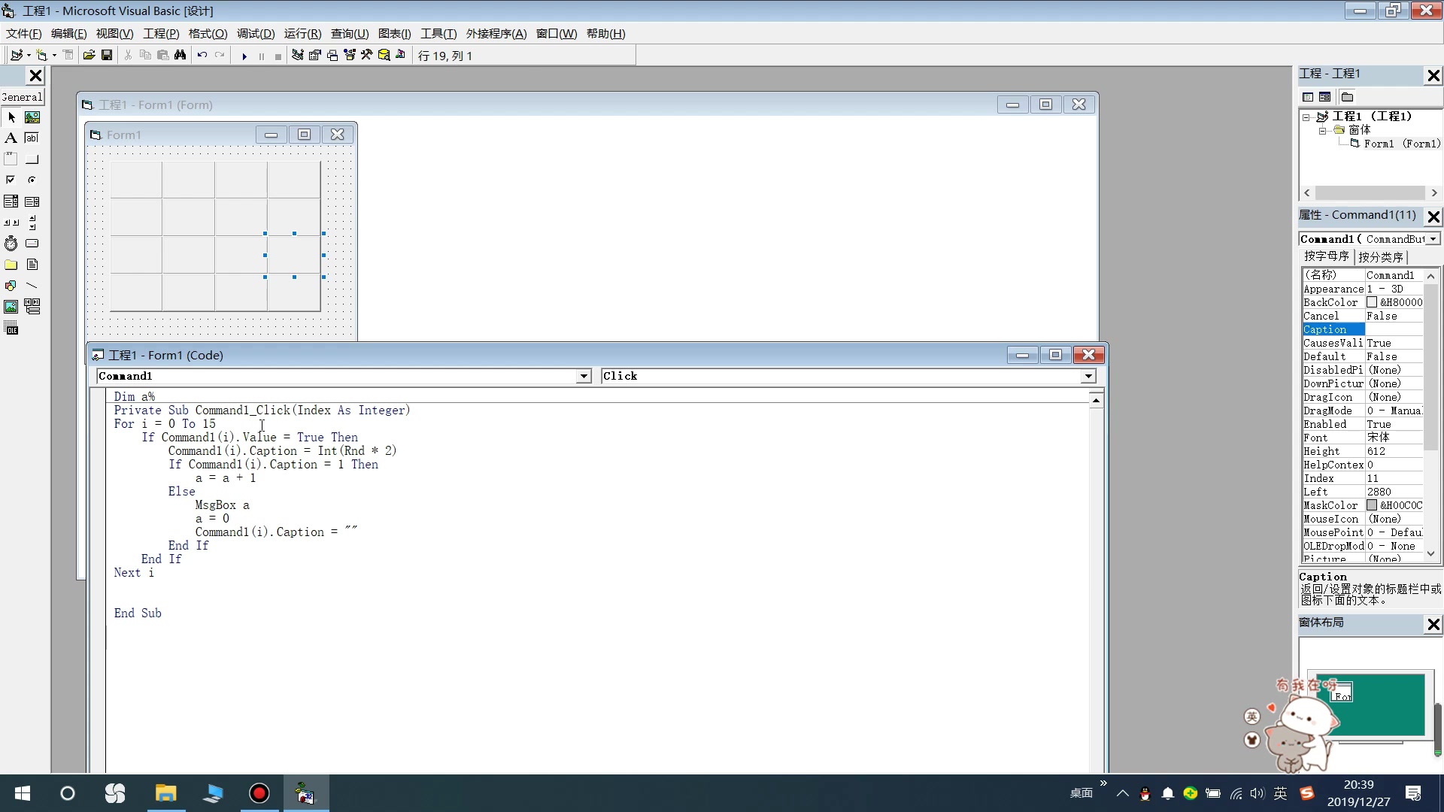Screen dimensions: 1444x812
Task: Select the CheckBox control in the toolbox
Action: (x=11, y=180)
